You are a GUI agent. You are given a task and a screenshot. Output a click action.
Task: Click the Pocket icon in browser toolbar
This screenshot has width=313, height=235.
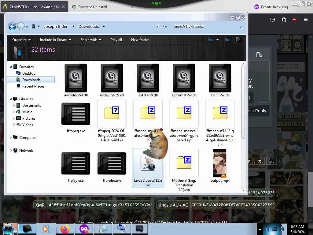272,20
